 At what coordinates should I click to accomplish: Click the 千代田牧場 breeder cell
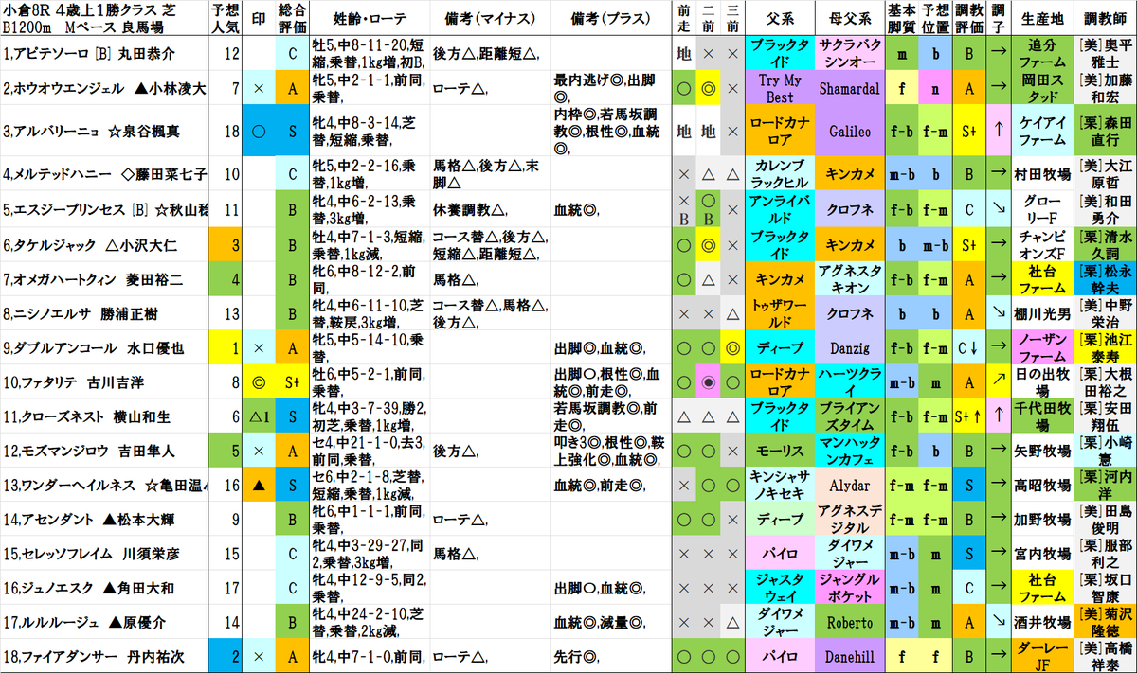tap(1041, 416)
